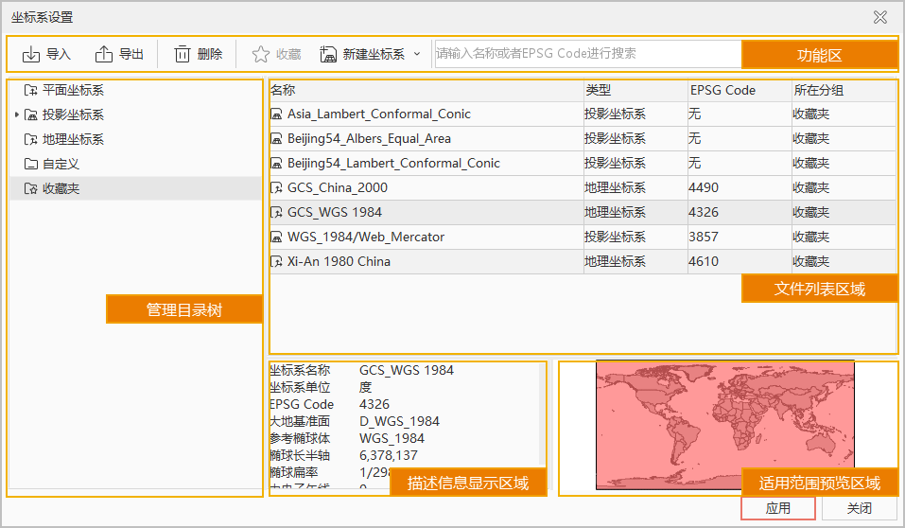Sort by the EPSG Code column header
This screenshot has height=528, width=905.
pos(740,90)
